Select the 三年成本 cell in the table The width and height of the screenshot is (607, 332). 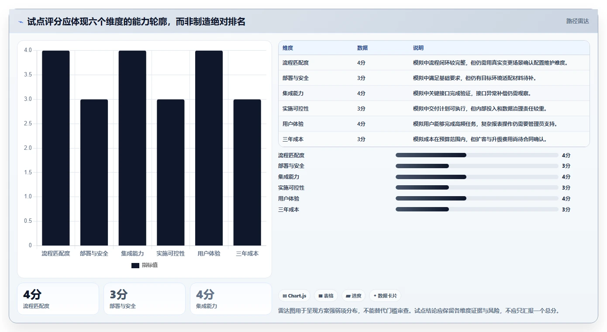(293, 139)
